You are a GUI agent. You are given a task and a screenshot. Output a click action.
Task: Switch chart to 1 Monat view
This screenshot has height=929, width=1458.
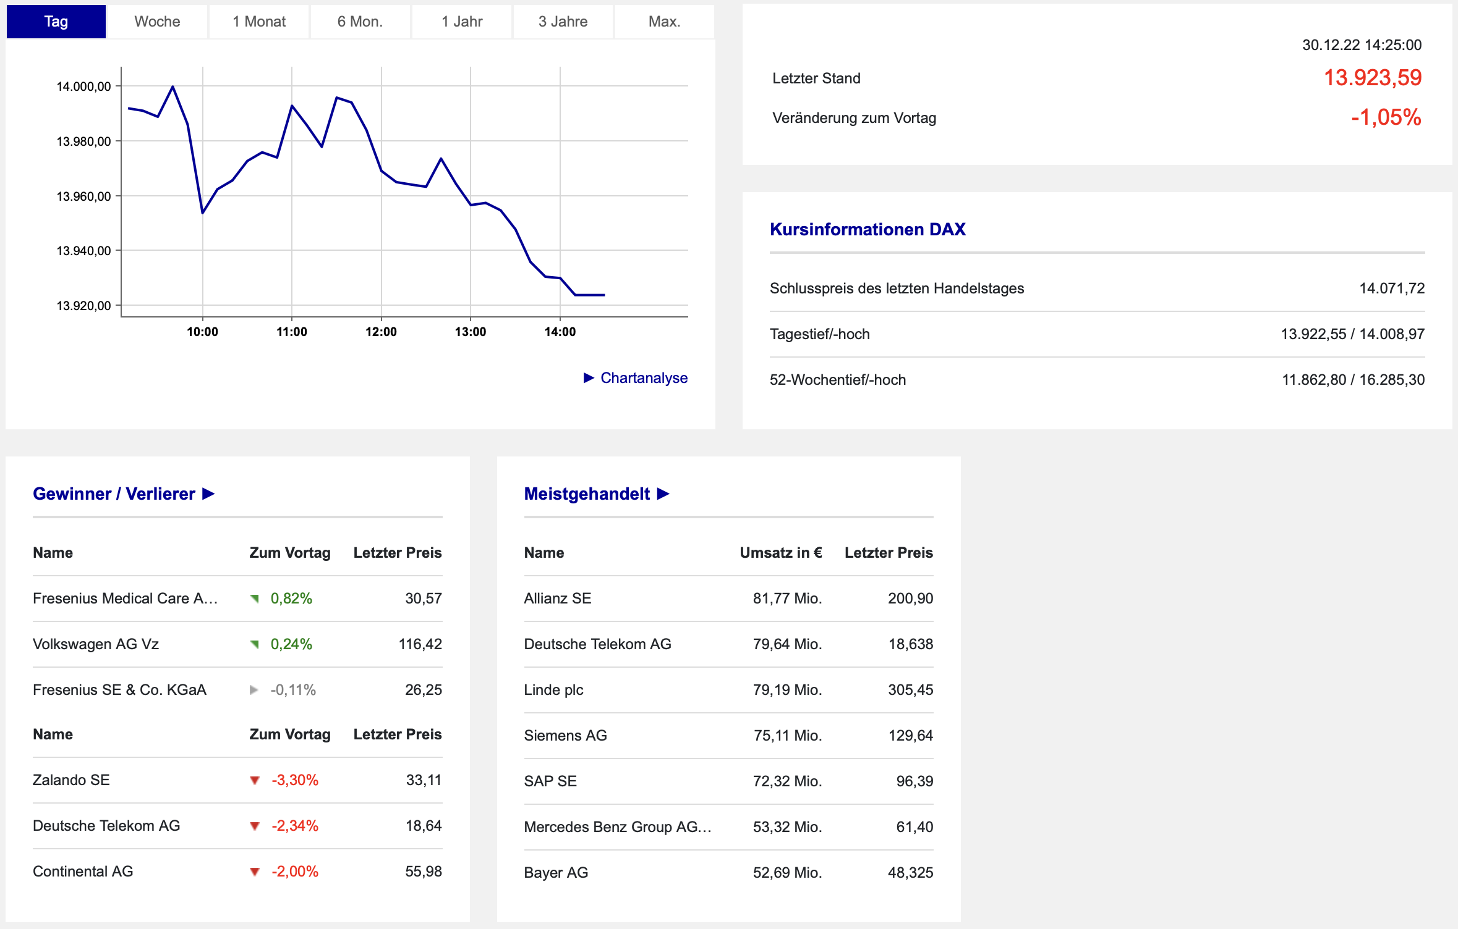click(x=259, y=22)
